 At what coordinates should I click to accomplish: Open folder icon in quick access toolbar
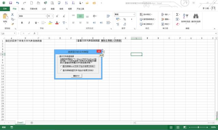point(87,3)
